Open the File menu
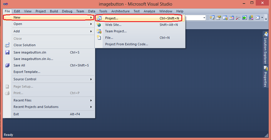This screenshot has width=271, height=140. [x=7, y=11]
